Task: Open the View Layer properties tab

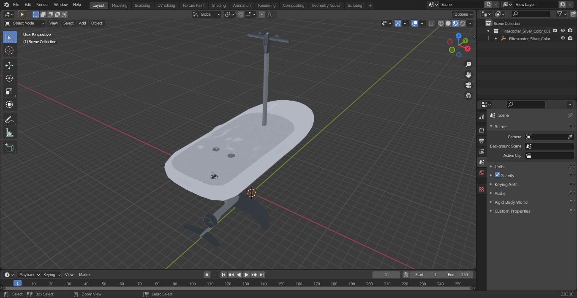Action: point(482,151)
